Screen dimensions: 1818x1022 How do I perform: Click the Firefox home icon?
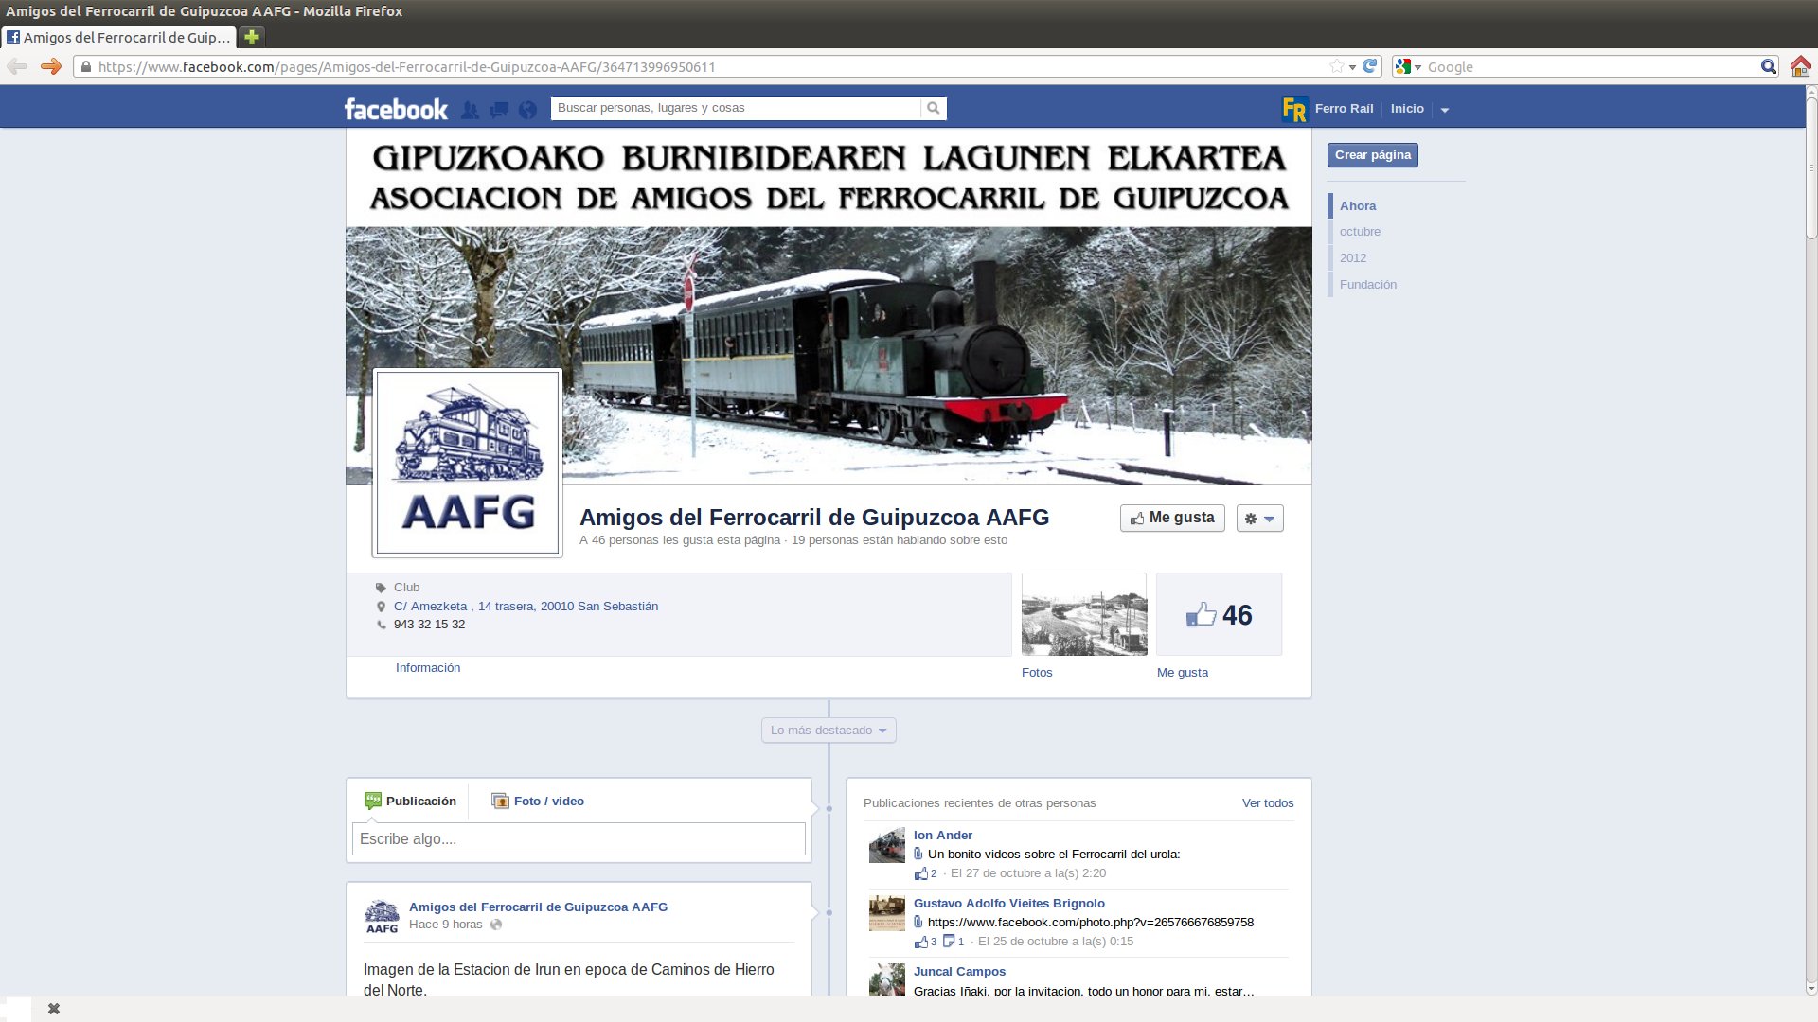click(1800, 66)
